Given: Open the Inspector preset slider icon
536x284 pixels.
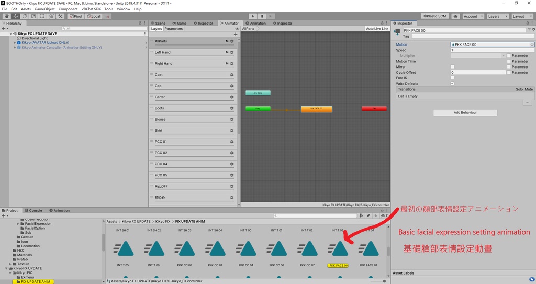Looking at the screenshot, I should pos(530,30).
